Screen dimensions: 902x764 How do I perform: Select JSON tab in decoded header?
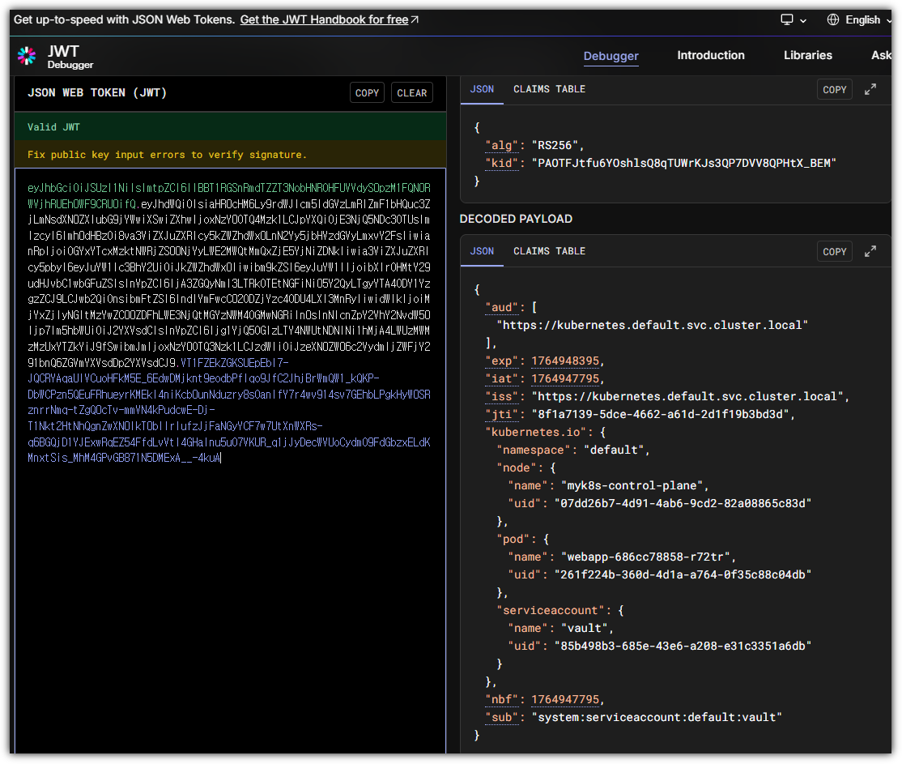482,89
